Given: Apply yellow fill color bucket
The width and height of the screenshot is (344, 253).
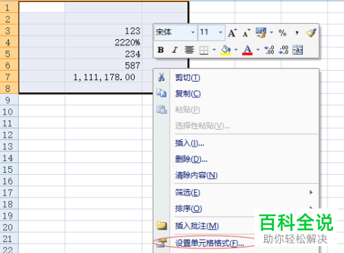Looking at the screenshot, I should tap(226, 50).
